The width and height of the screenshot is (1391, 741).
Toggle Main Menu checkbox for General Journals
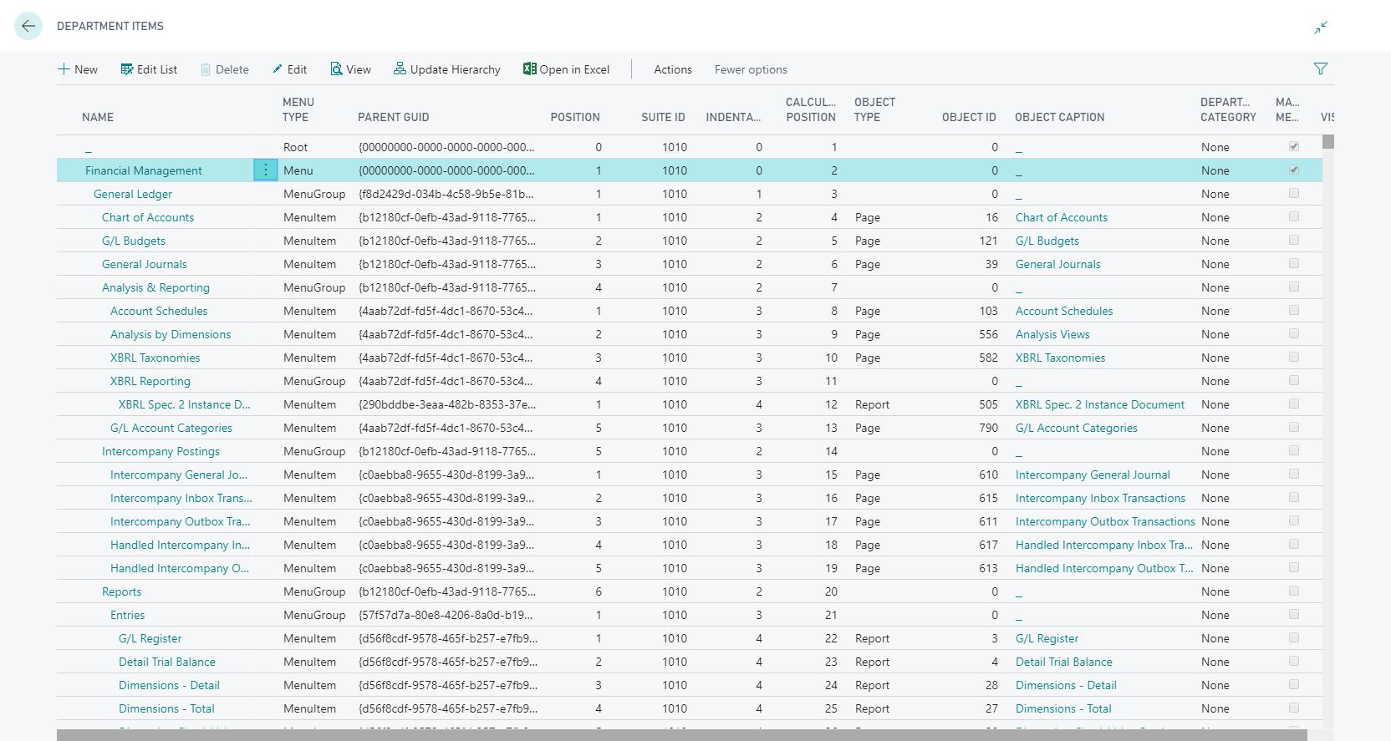coord(1294,263)
